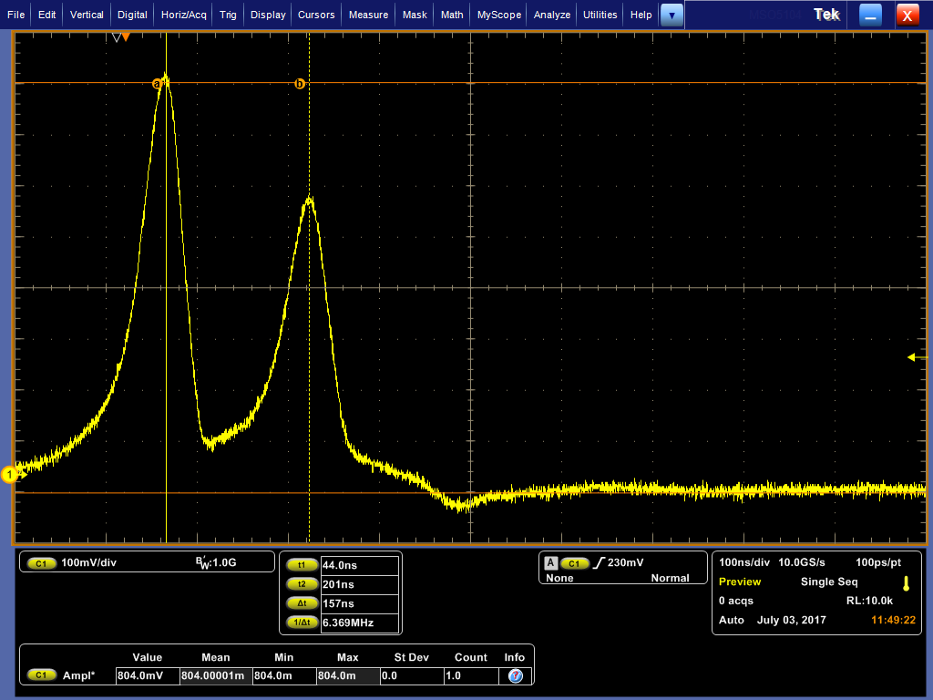Click the orange trigger position marker
This screenshot has height=700, width=933.
point(126,37)
